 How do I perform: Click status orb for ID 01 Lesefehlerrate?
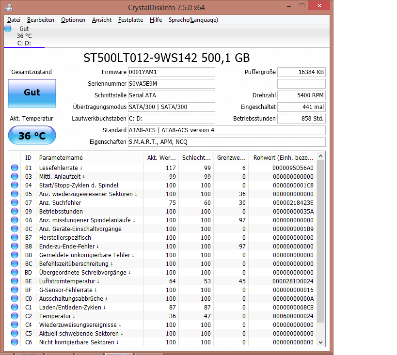pos(15,168)
